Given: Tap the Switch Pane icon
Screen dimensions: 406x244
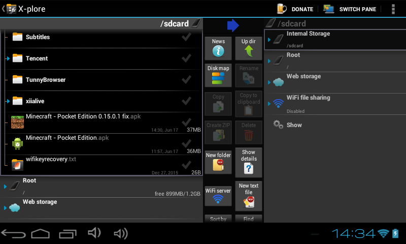Looking at the screenshot, I should tap(329, 9).
